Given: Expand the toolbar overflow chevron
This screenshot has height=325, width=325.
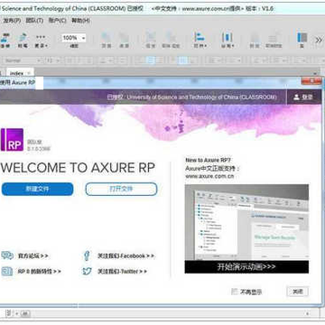Looking at the screenshot, I should pyautogui.click(x=319, y=40).
